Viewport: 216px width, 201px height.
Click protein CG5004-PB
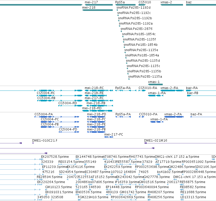tap(50, 124)
